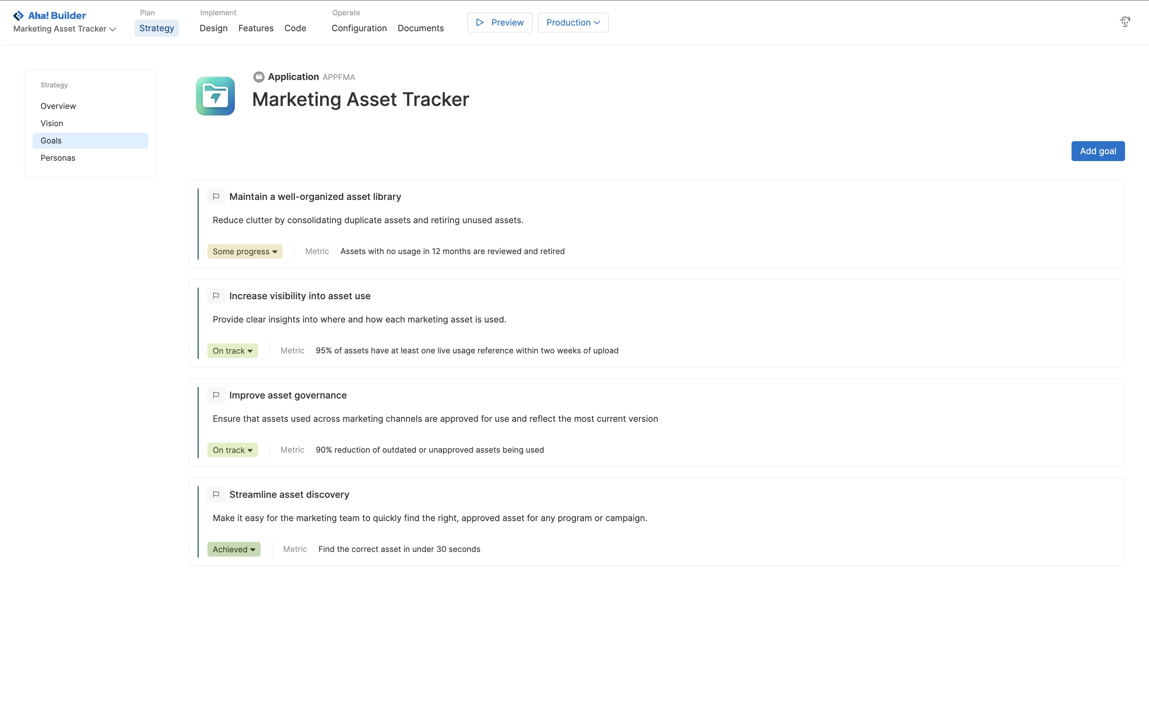Expand the Production environment dropdown

[573, 22]
